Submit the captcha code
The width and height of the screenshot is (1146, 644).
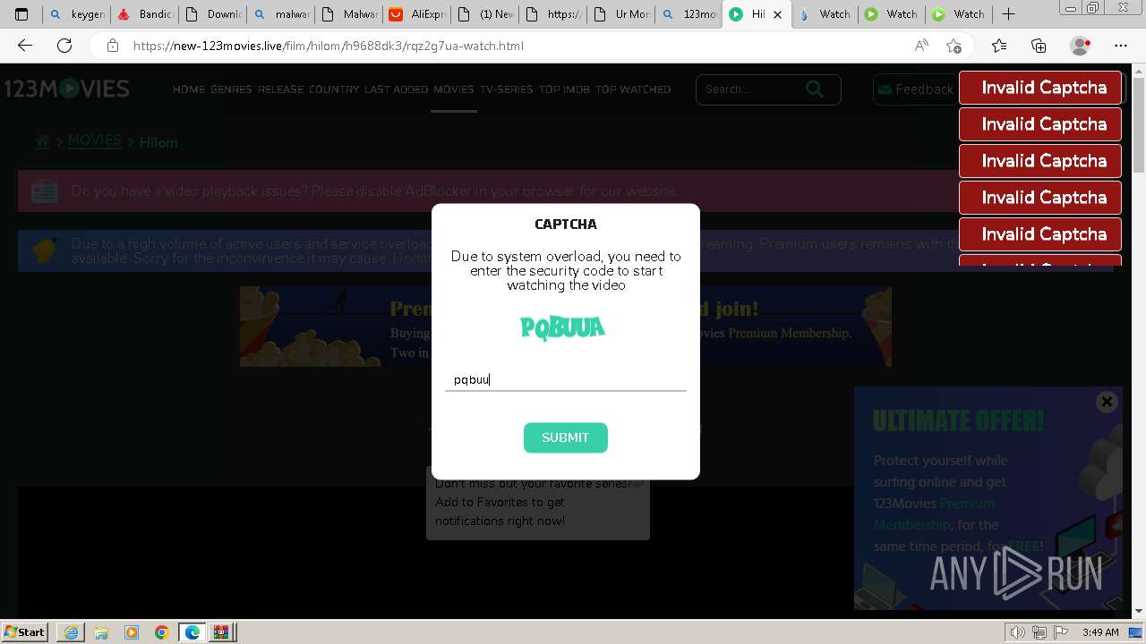565,437
